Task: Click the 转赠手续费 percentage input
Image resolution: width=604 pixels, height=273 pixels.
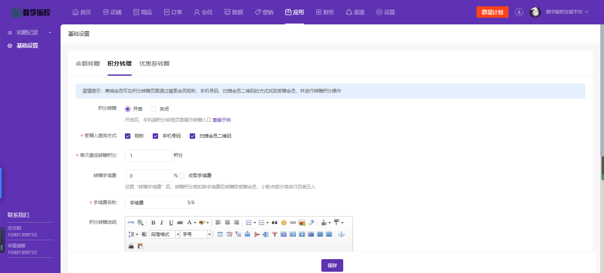Action: [148, 175]
